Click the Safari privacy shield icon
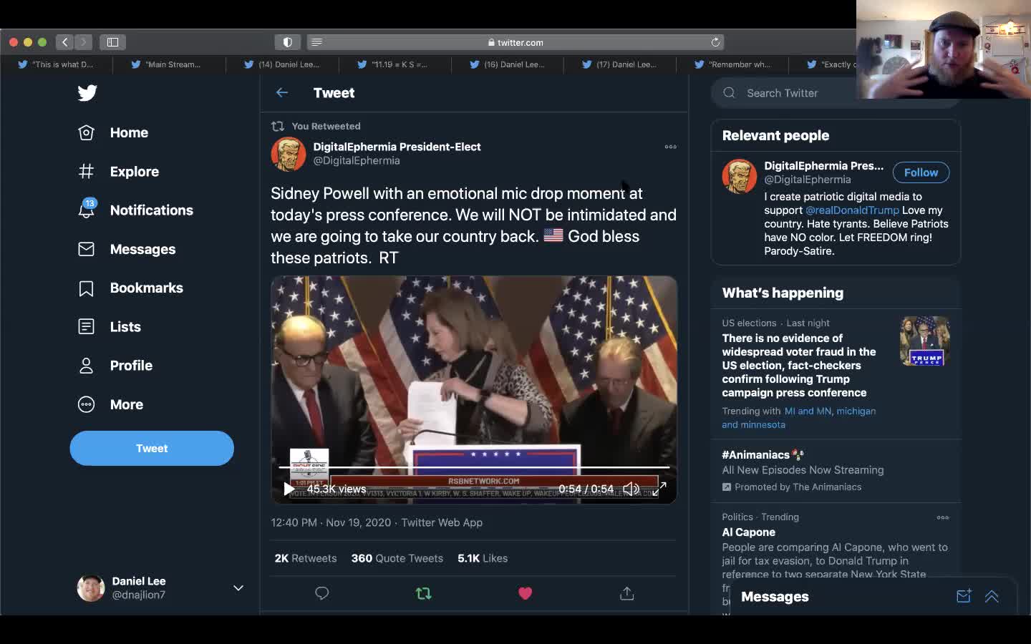Image resolution: width=1031 pixels, height=644 pixels. [287, 42]
